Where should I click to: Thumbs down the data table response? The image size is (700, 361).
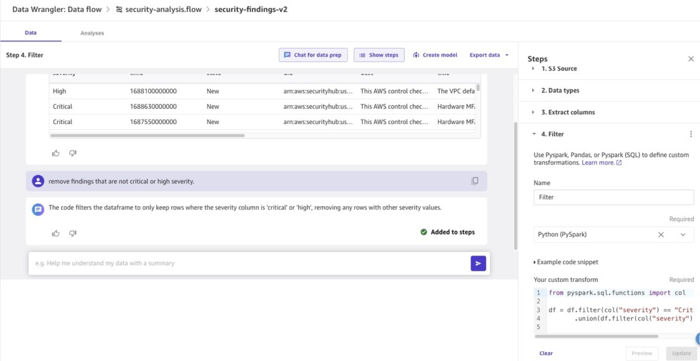[x=73, y=153]
